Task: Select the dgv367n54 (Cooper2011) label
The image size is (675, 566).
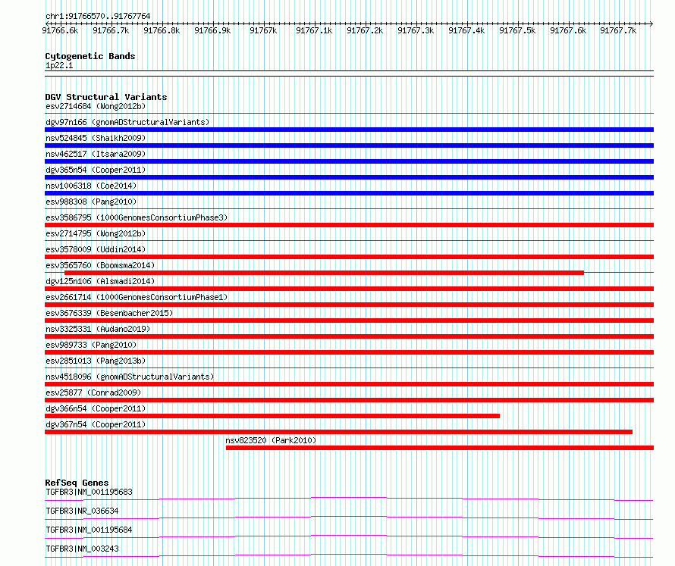Action: 96,424
